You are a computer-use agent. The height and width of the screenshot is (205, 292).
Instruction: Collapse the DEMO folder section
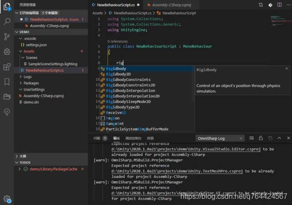point(16,32)
